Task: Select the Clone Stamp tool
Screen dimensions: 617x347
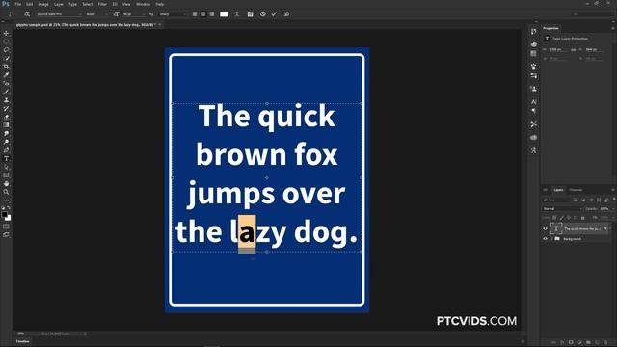Action: click(x=6, y=100)
